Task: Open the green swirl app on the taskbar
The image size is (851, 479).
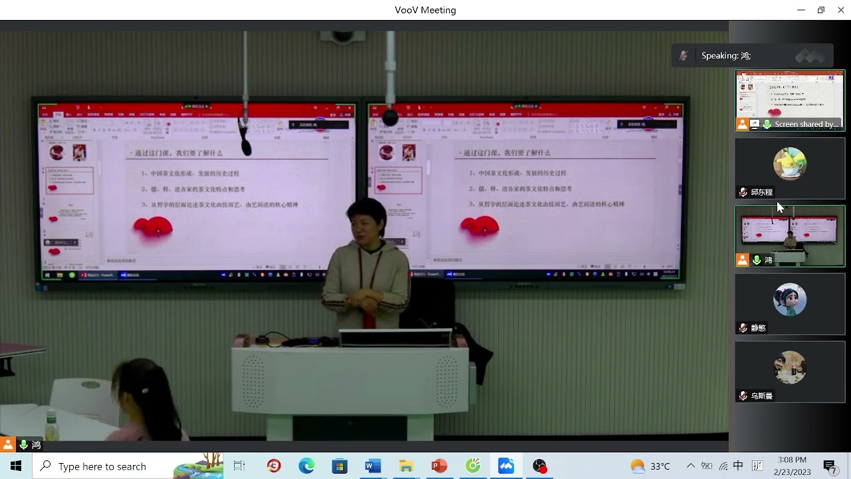Action: pos(473,466)
